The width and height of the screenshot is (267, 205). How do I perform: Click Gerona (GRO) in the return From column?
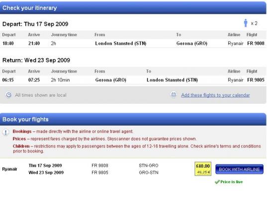tap(111, 80)
